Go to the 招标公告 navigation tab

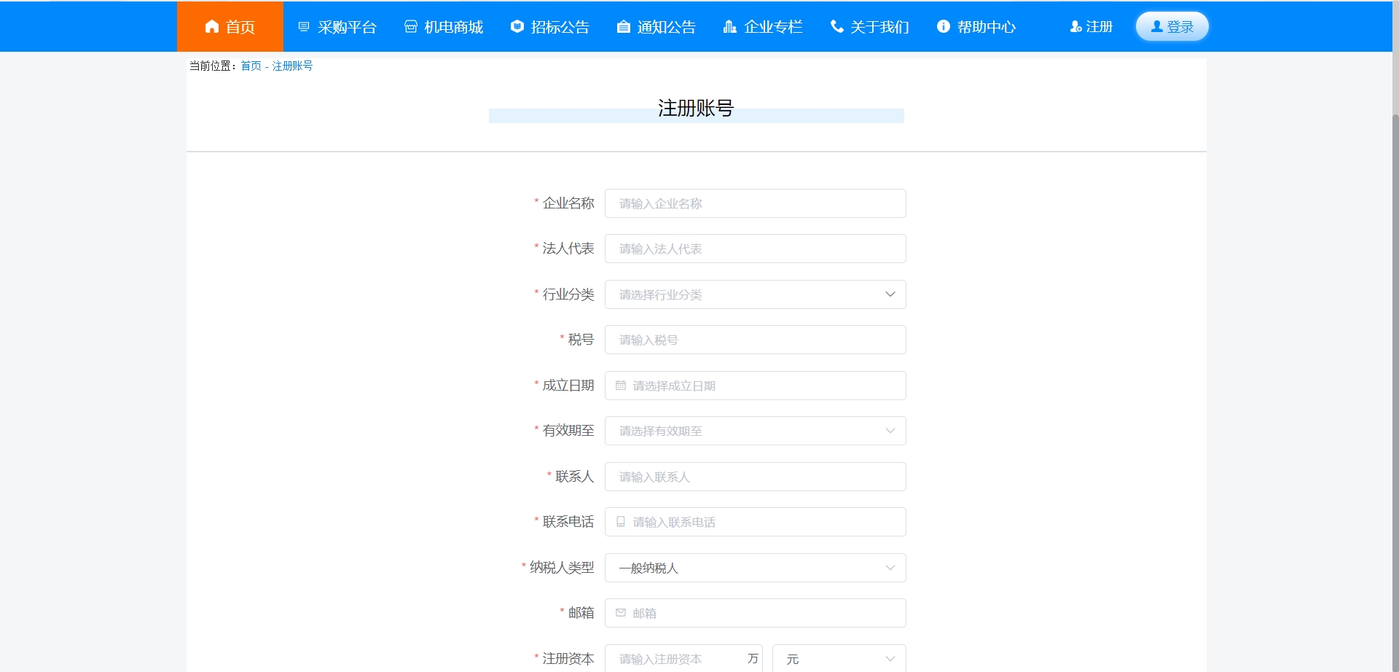click(x=560, y=27)
